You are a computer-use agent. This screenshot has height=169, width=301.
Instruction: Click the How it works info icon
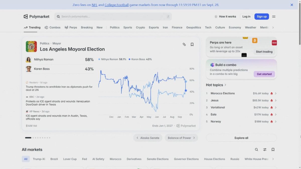[x=216, y=17]
